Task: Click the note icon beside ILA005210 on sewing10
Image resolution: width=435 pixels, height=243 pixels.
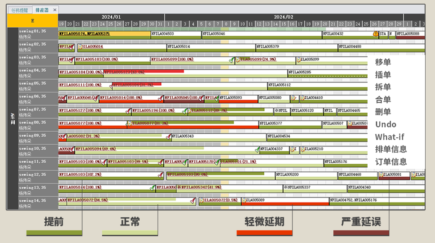Action: pos(302,150)
